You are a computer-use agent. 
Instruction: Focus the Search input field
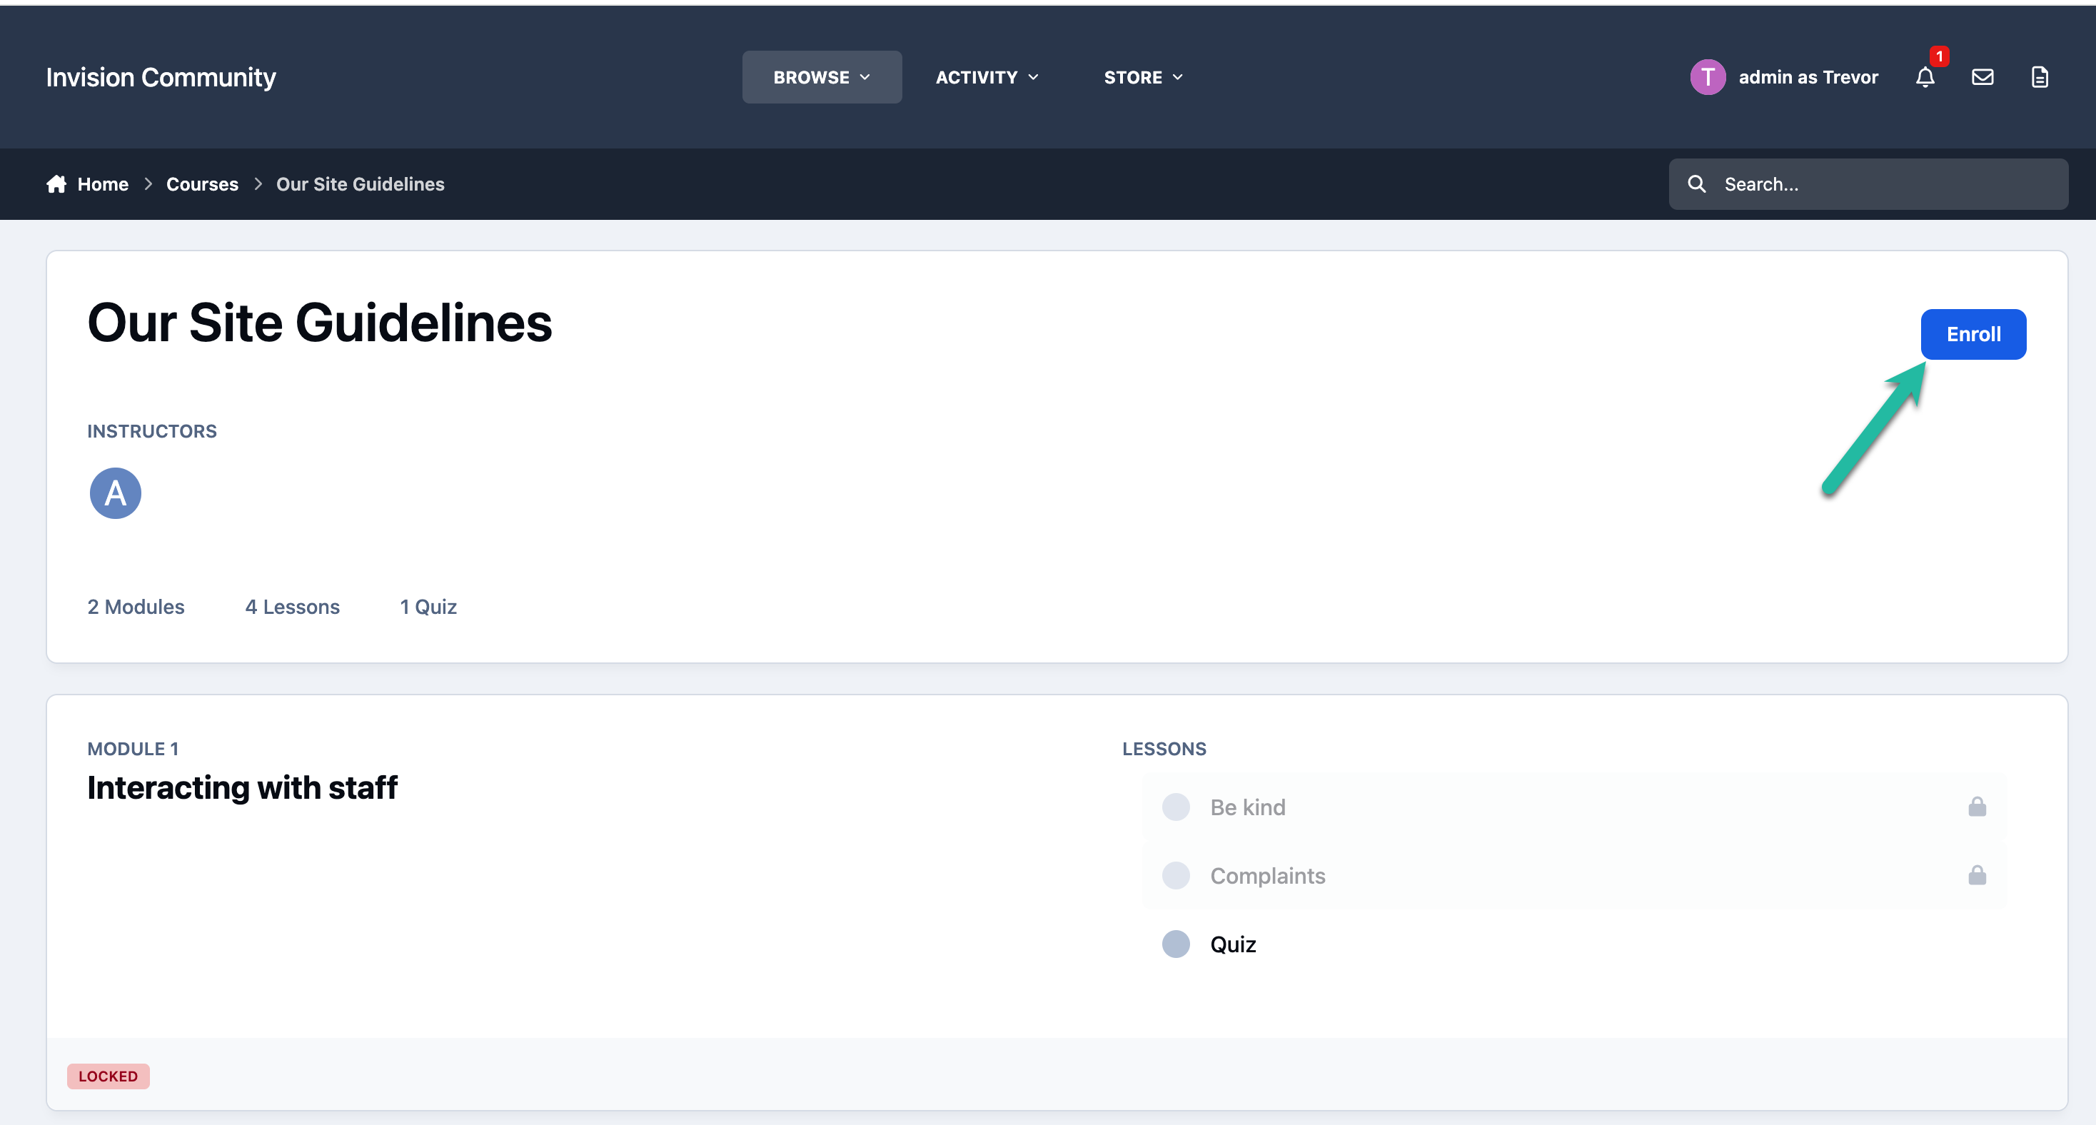1868,184
